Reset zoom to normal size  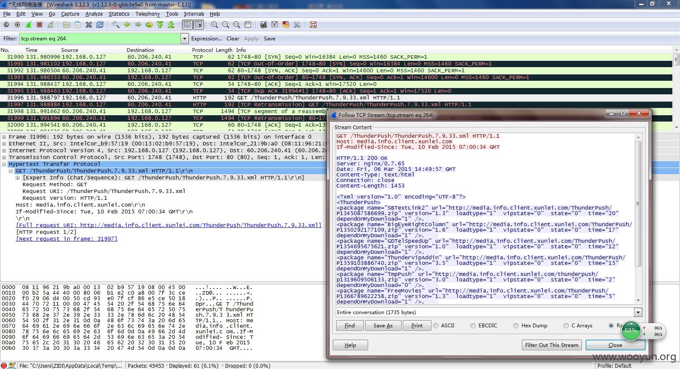236,25
